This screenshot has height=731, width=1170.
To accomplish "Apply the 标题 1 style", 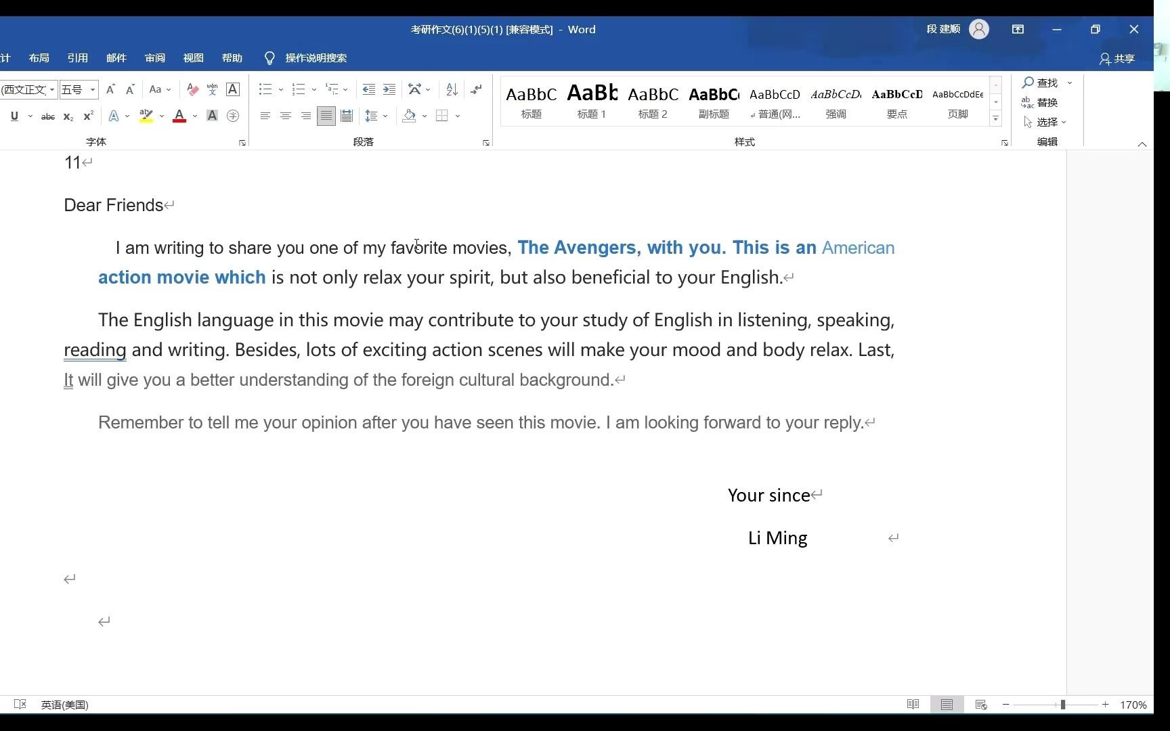I will (x=592, y=102).
